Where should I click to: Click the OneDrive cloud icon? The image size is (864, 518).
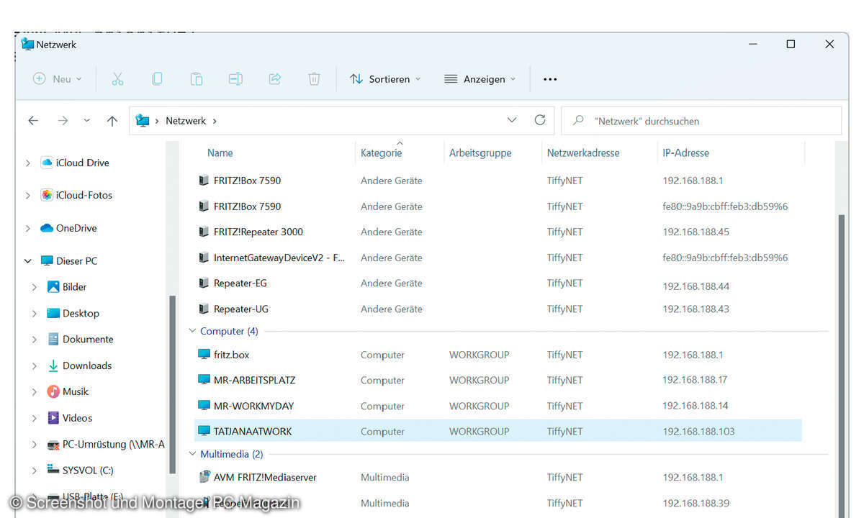47,228
